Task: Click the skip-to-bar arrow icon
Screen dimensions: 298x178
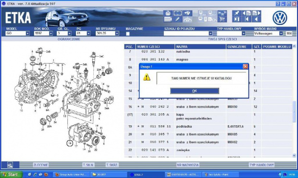Action: pyautogui.click(x=236, y=19)
